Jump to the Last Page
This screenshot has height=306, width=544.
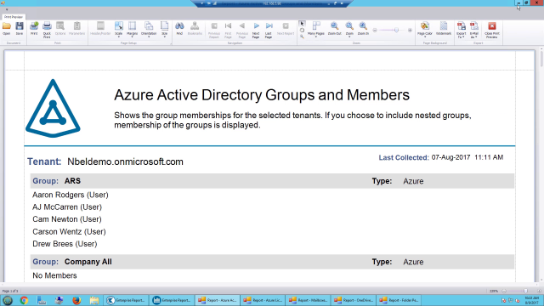coord(269,30)
